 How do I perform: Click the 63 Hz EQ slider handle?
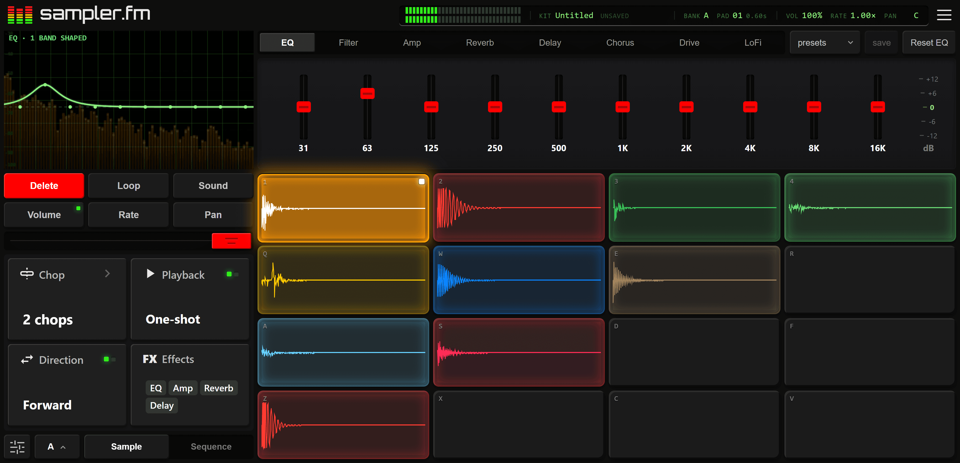[367, 93]
